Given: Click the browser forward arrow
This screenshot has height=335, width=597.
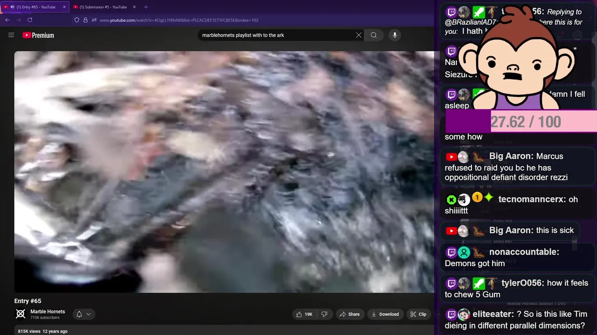Looking at the screenshot, I should (19, 20).
